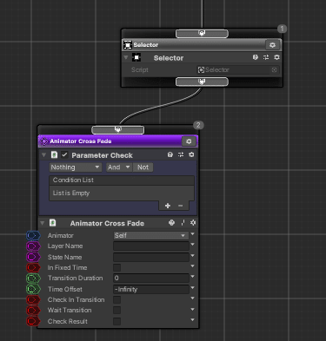Image resolution: width=326 pixels, height=341 pixels.
Task: Toggle the Not button in Parameter Check
Action: pyautogui.click(x=143, y=167)
